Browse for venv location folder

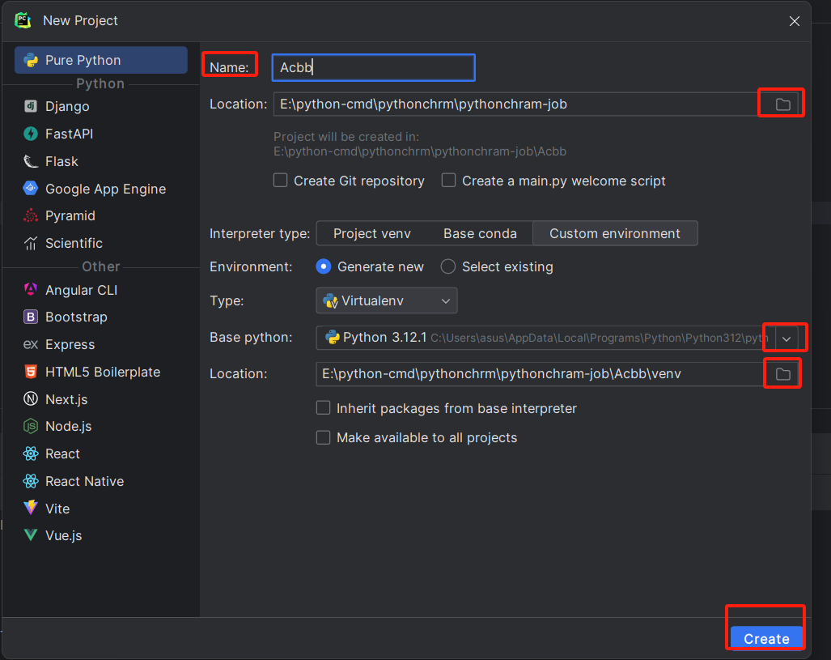tap(782, 374)
